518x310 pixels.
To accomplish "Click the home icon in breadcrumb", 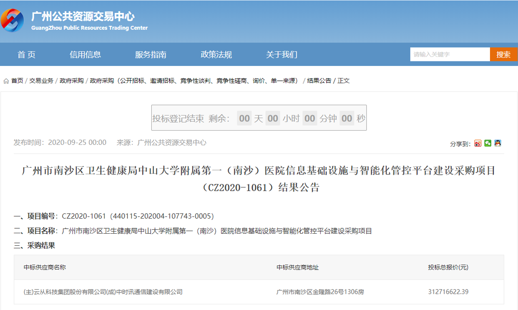I will pos(6,81).
